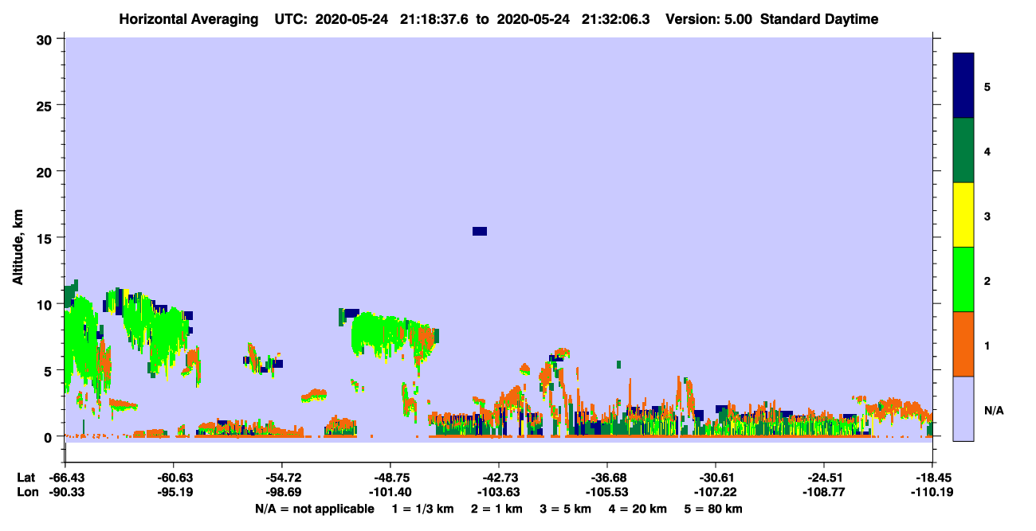Click the longitude value '-108.77'

(824, 493)
